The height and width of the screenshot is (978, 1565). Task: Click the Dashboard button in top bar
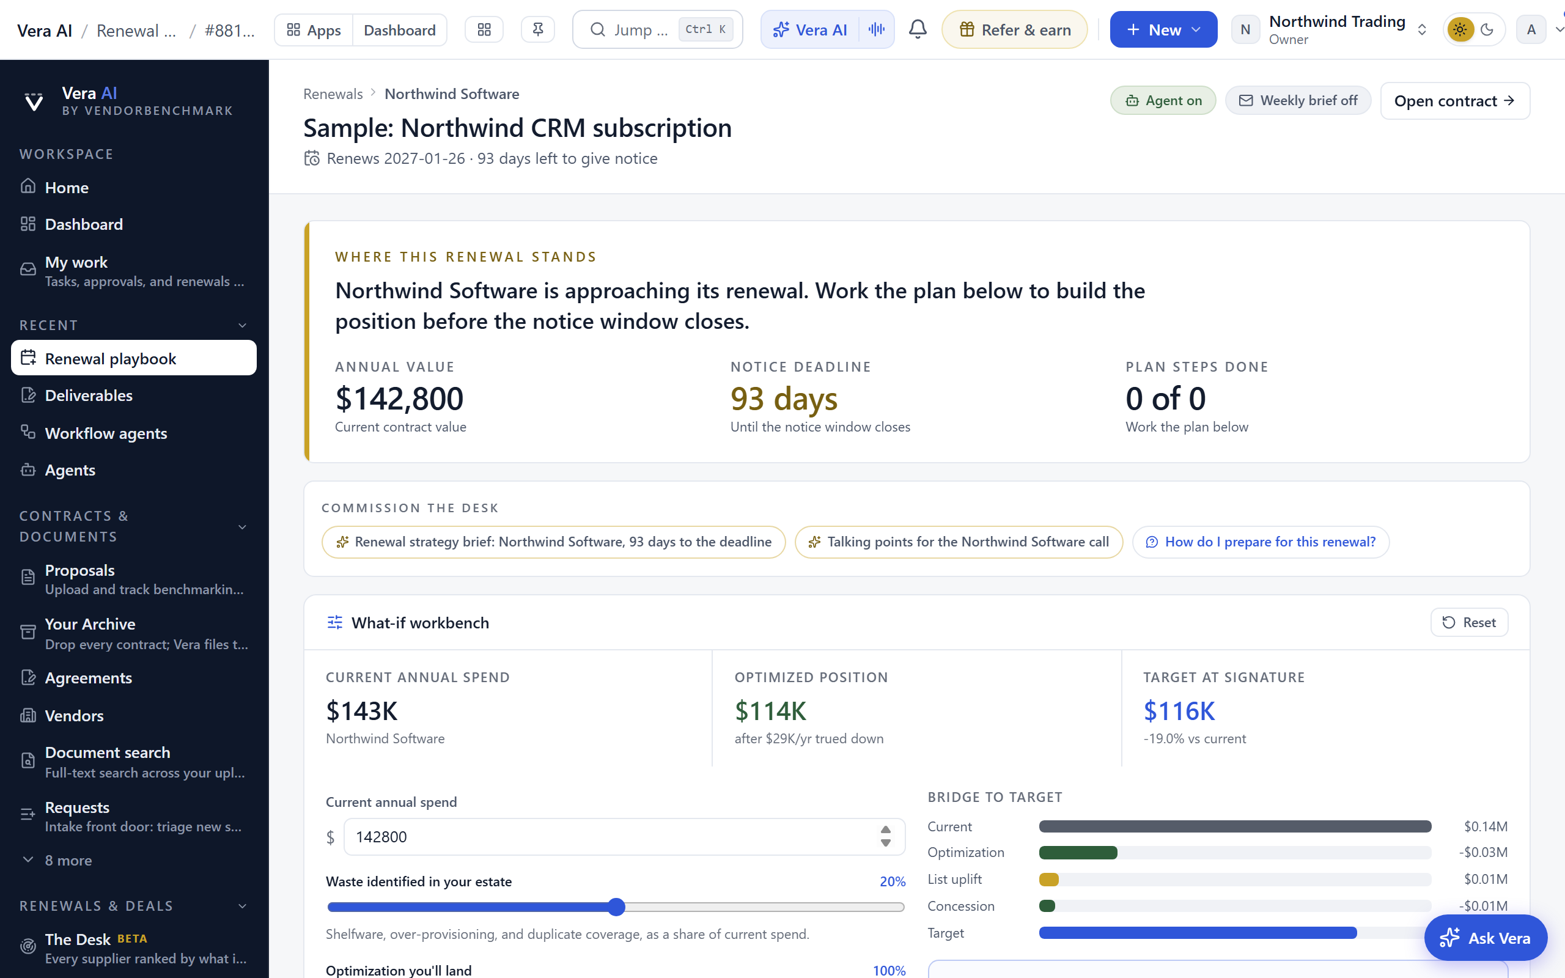pos(400,30)
